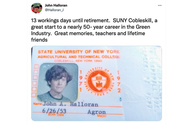This screenshot has width=193, height=125.
Task: Click the birth date 6/26/53 text
Action: tap(54, 111)
